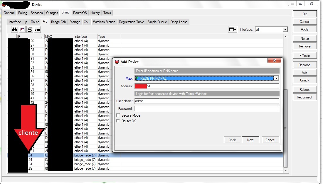Click the Cancel button in Device window
The image size is (323, 184).
tap(305, 22)
